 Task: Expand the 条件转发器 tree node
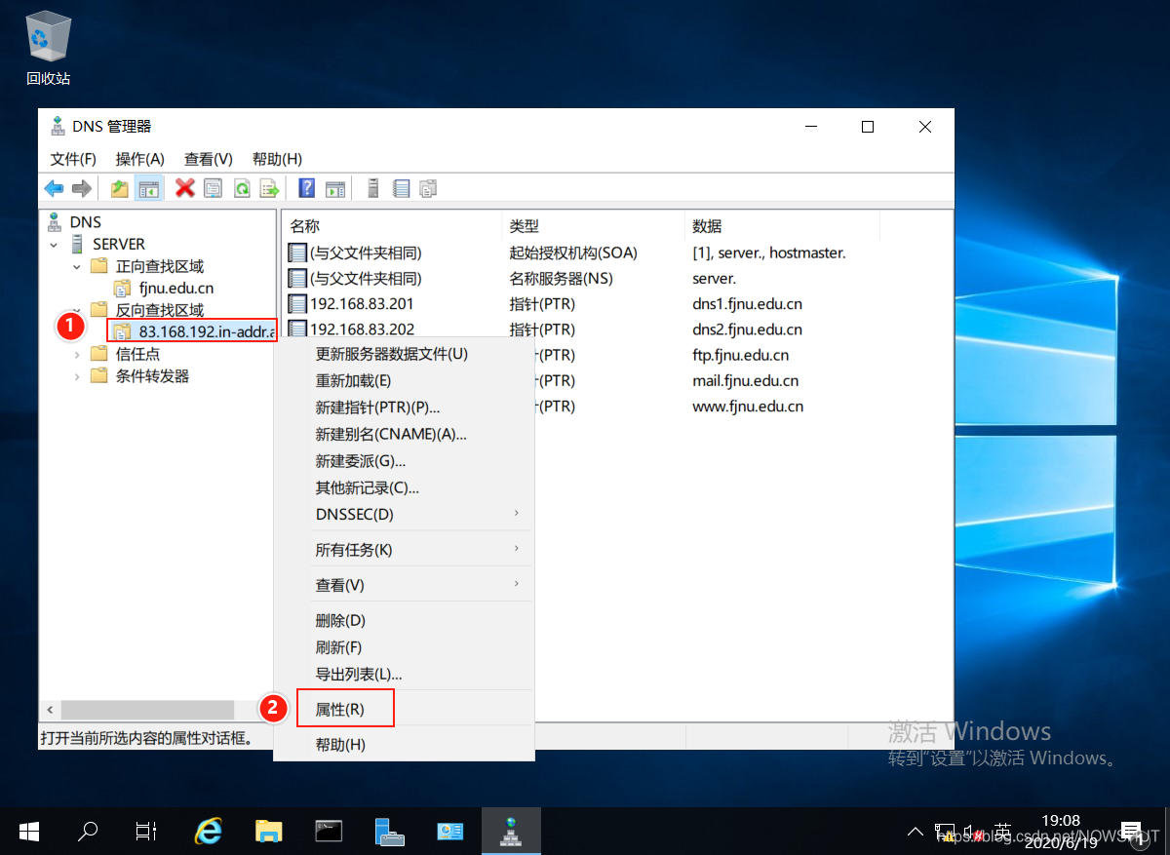point(77,376)
